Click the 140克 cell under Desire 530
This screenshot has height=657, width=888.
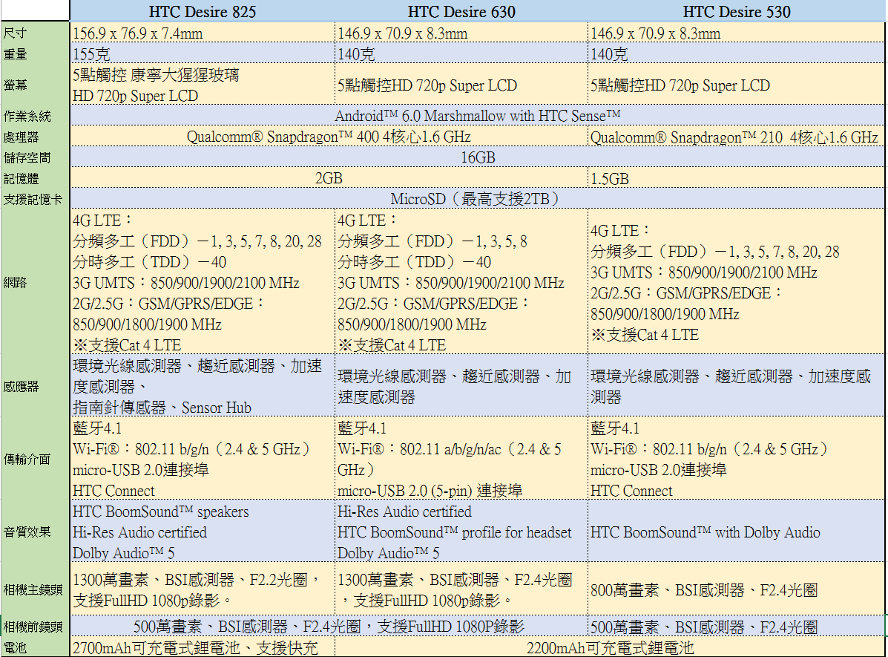(737, 54)
